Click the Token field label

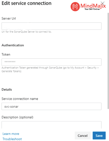6,54
